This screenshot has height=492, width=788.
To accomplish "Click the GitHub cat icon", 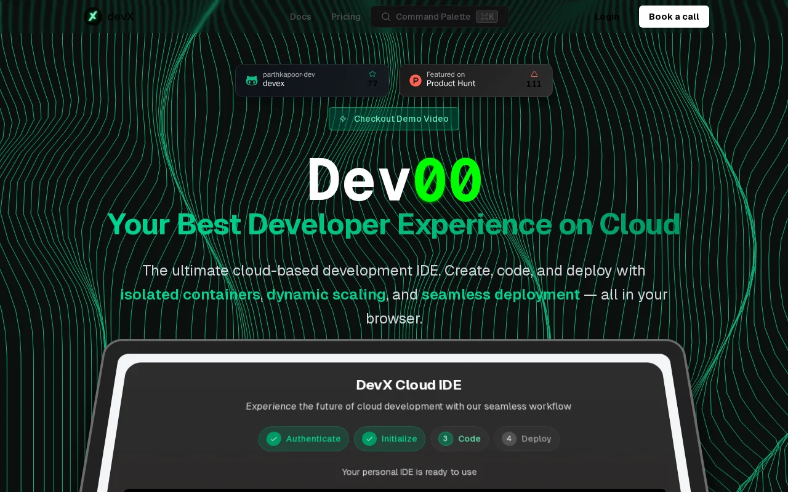I will pyautogui.click(x=252, y=81).
